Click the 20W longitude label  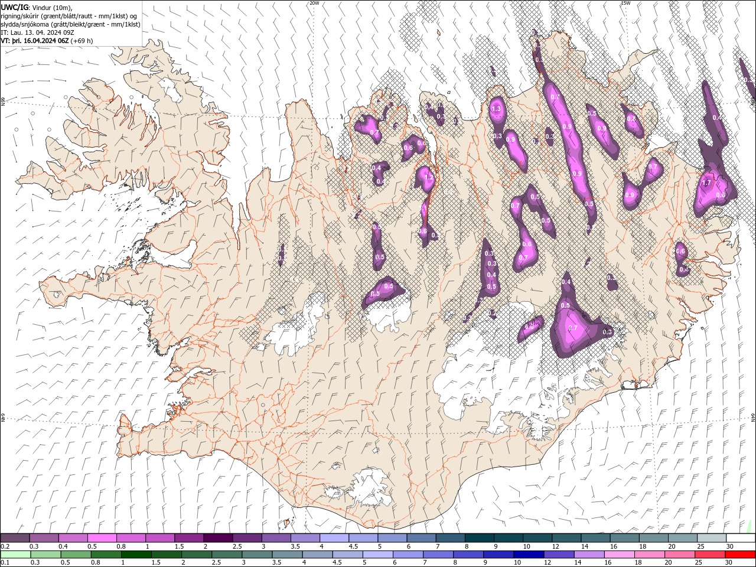tap(314, 3)
